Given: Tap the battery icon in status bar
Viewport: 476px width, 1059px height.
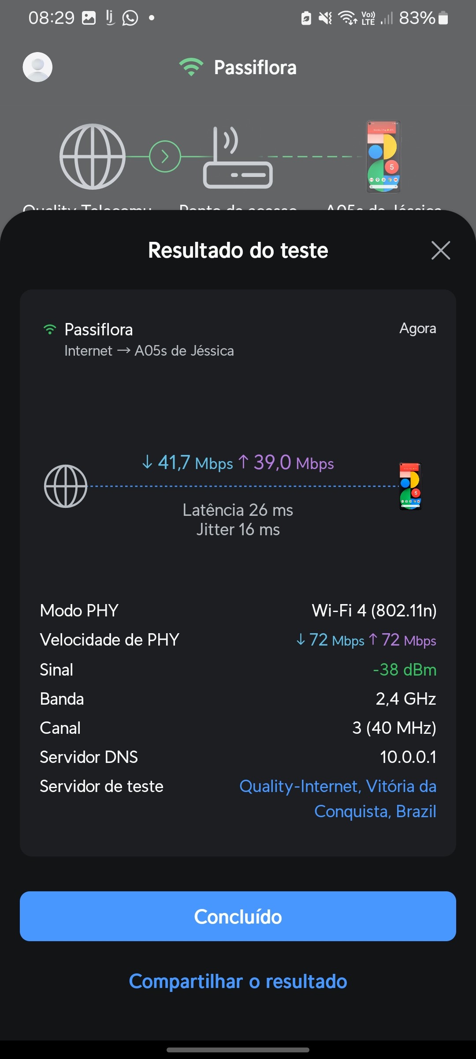Looking at the screenshot, I should pyautogui.click(x=443, y=18).
